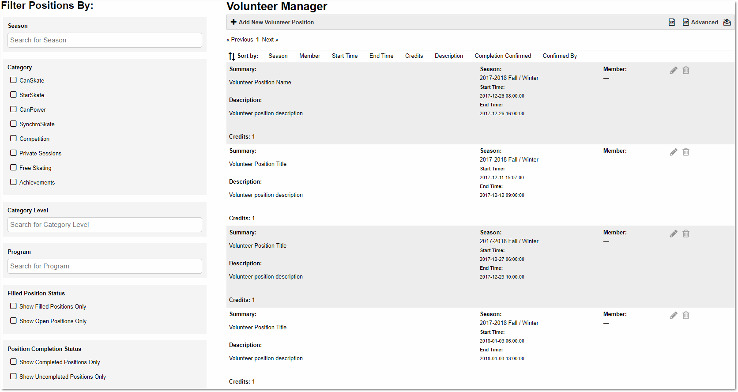Screen dimensions: 738x392
Task: Enable Show Completed Positions Only
Action: click(14, 362)
